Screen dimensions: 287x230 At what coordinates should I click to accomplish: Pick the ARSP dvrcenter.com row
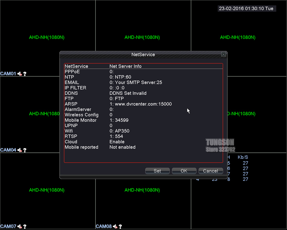143,104
